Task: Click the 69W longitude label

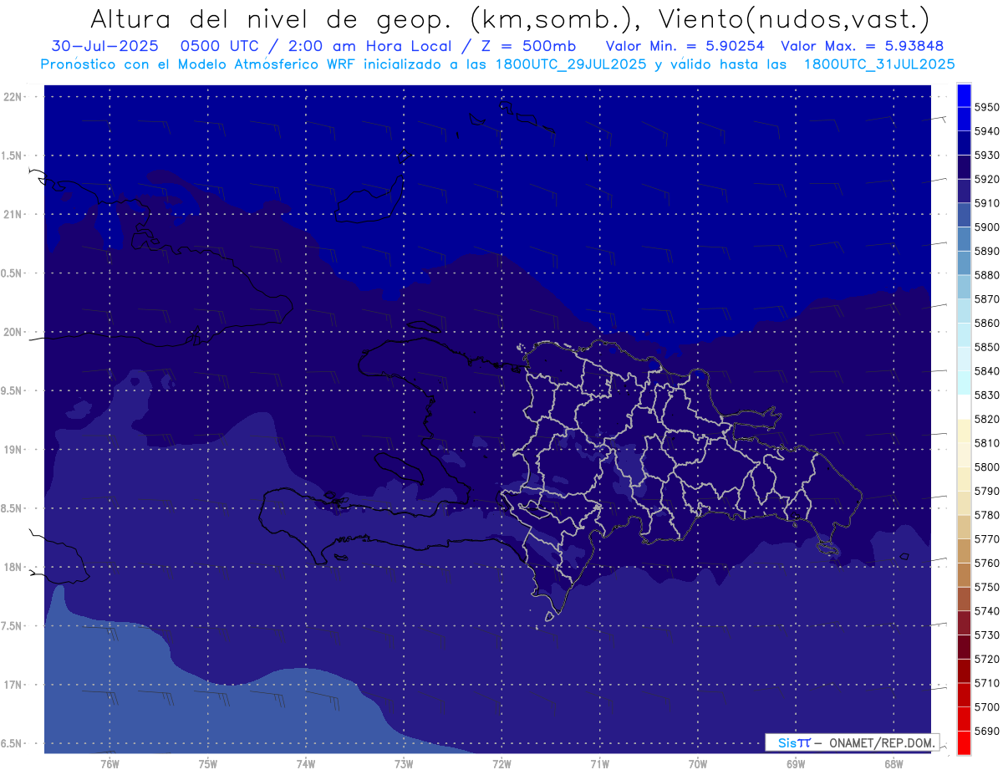Action: point(796,763)
